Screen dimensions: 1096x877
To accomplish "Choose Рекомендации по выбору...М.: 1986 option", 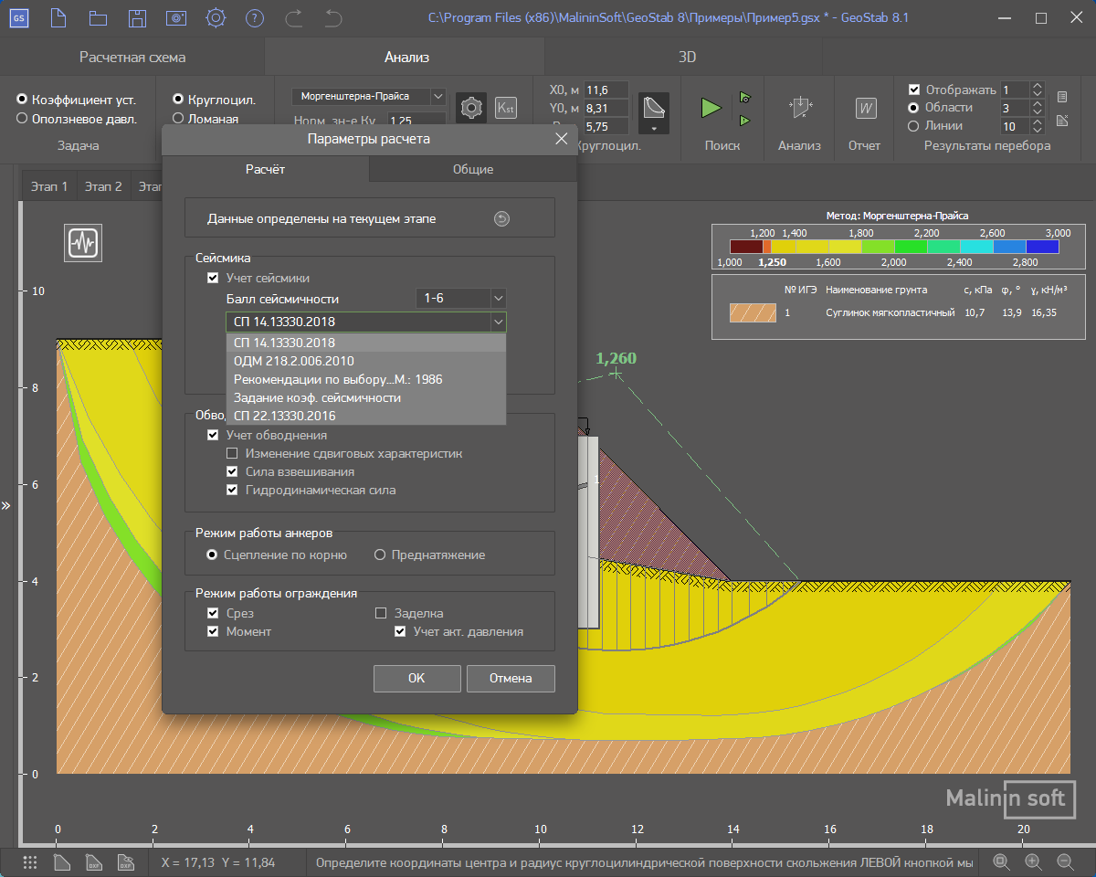I will (366, 379).
